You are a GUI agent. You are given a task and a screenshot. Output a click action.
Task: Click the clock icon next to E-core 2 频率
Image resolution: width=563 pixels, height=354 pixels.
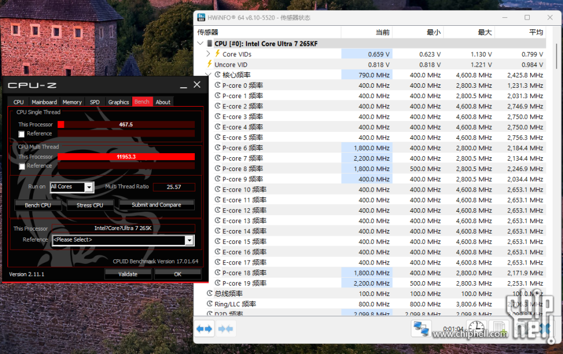coord(218,106)
